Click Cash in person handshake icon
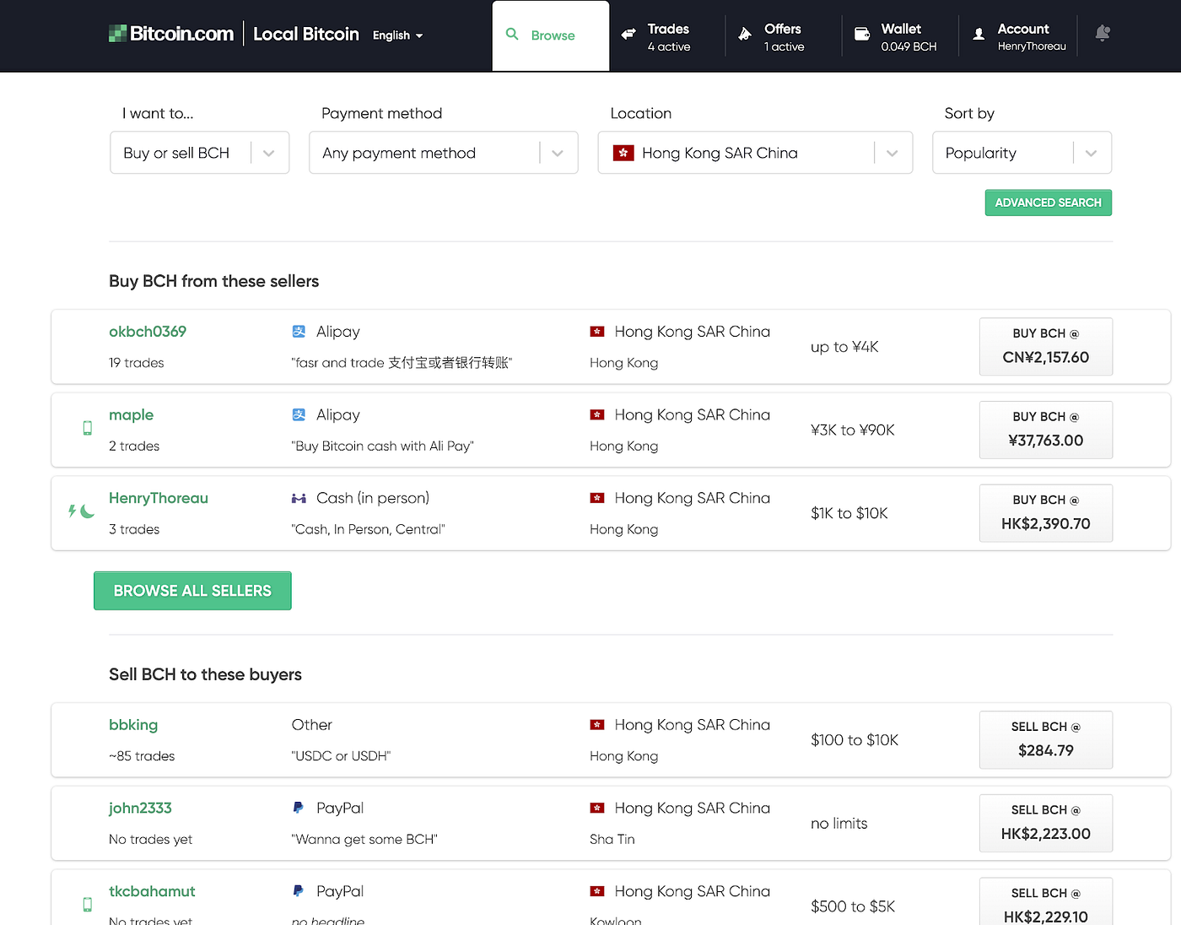The width and height of the screenshot is (1181, 925). coord(299,499)
